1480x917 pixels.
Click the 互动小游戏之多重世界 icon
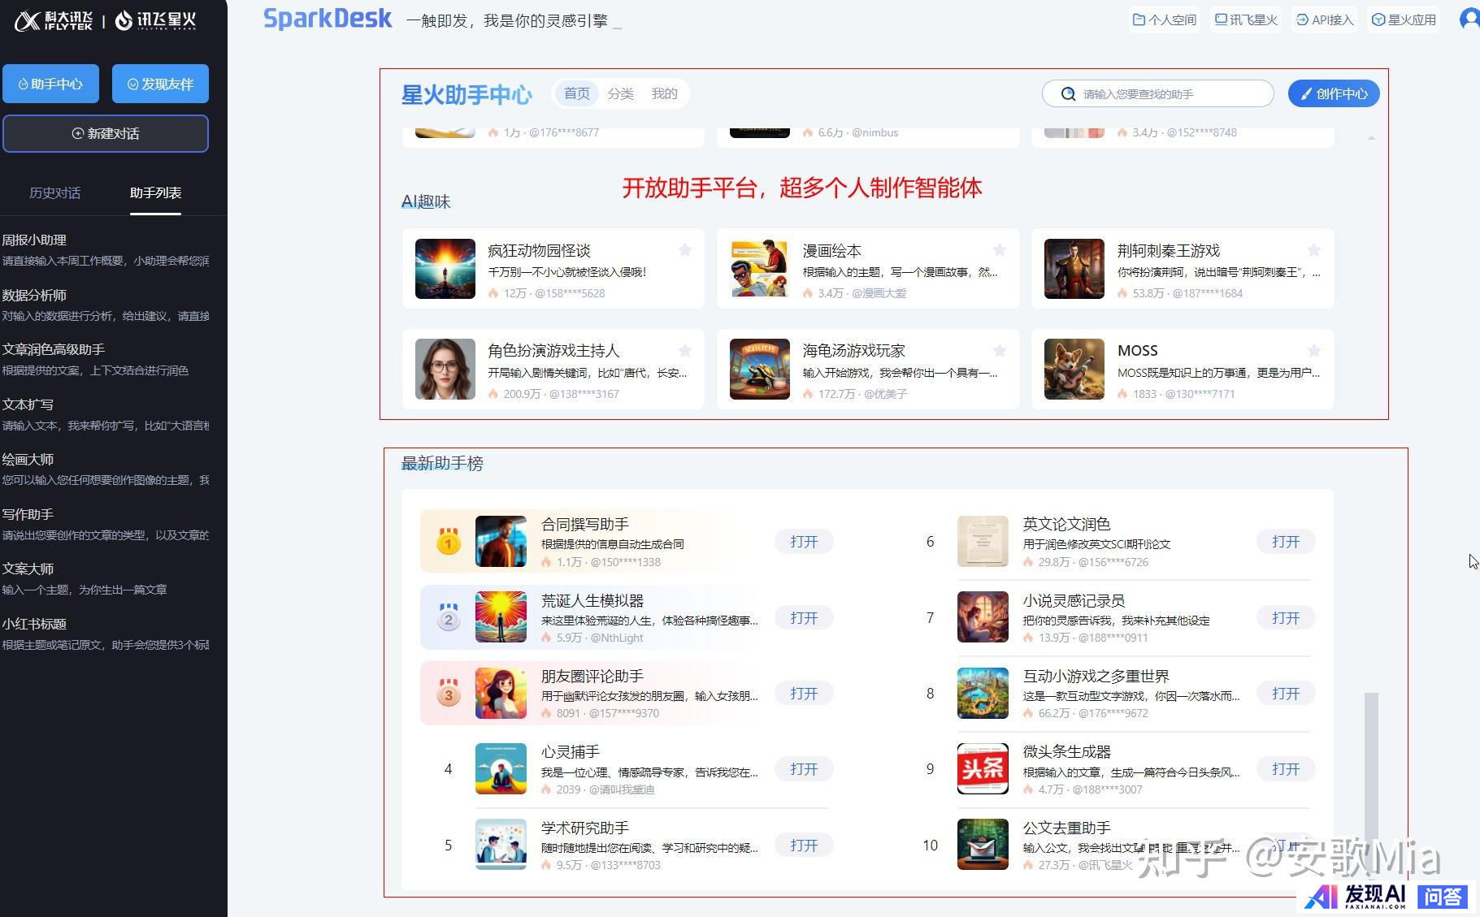983,693
